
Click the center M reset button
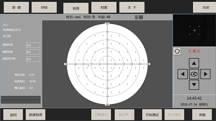pos(194,74)
